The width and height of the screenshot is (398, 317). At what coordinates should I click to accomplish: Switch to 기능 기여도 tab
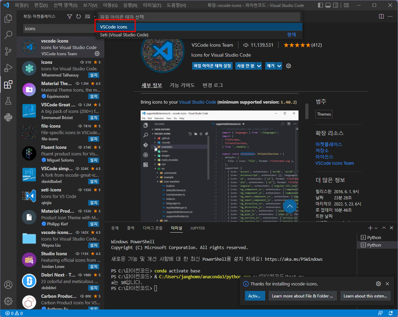click(x=182, y=85)
